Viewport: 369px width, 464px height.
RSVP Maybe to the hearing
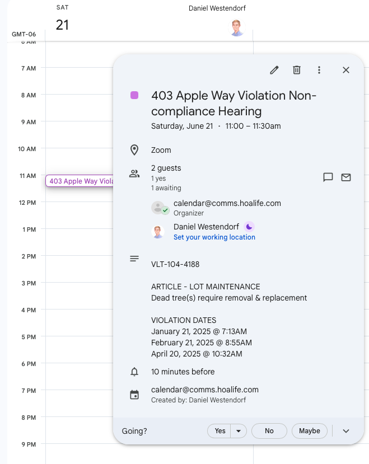click(x=310, y=431)
